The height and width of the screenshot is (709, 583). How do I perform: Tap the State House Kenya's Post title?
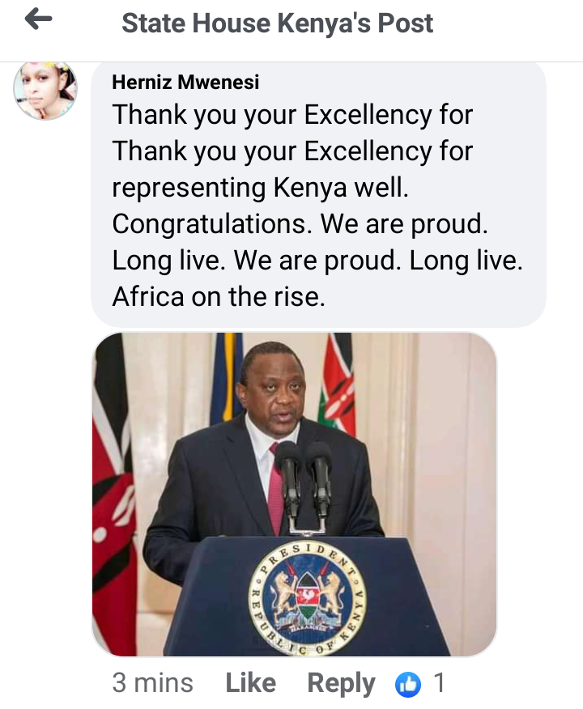tap(277, 23)
